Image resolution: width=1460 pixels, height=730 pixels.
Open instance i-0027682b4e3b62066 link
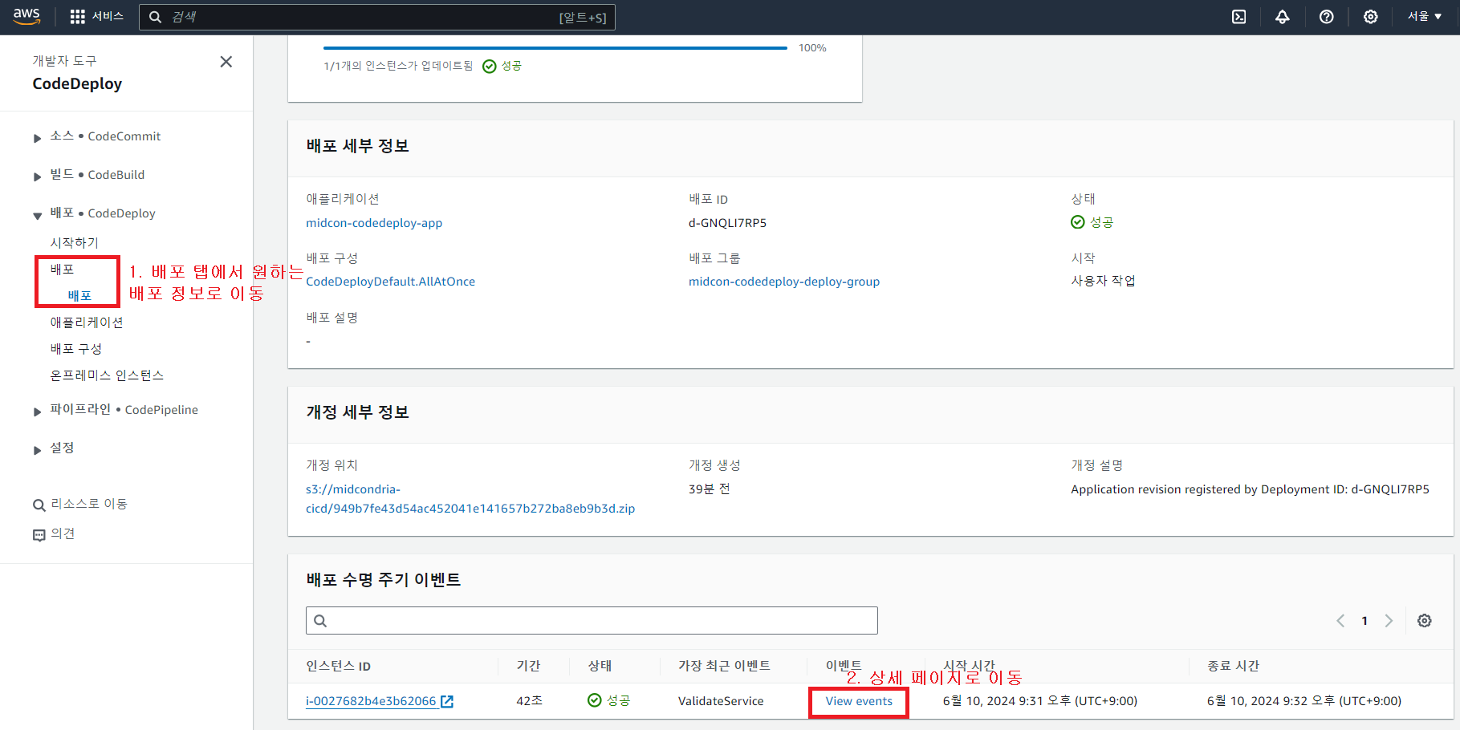380,701
